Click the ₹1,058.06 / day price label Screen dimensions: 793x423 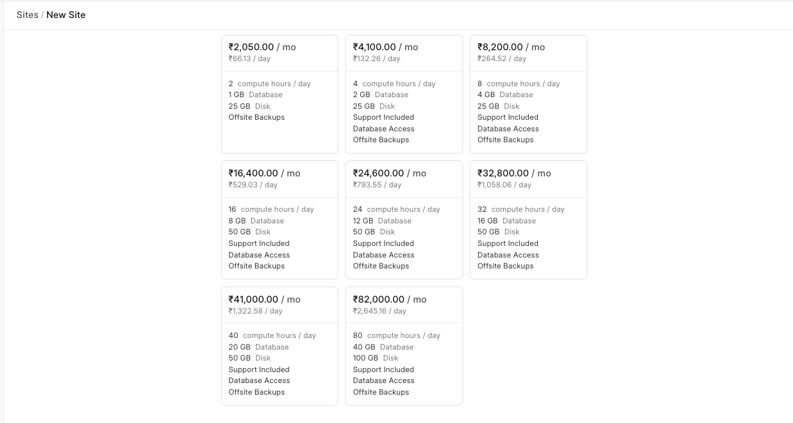504,185
